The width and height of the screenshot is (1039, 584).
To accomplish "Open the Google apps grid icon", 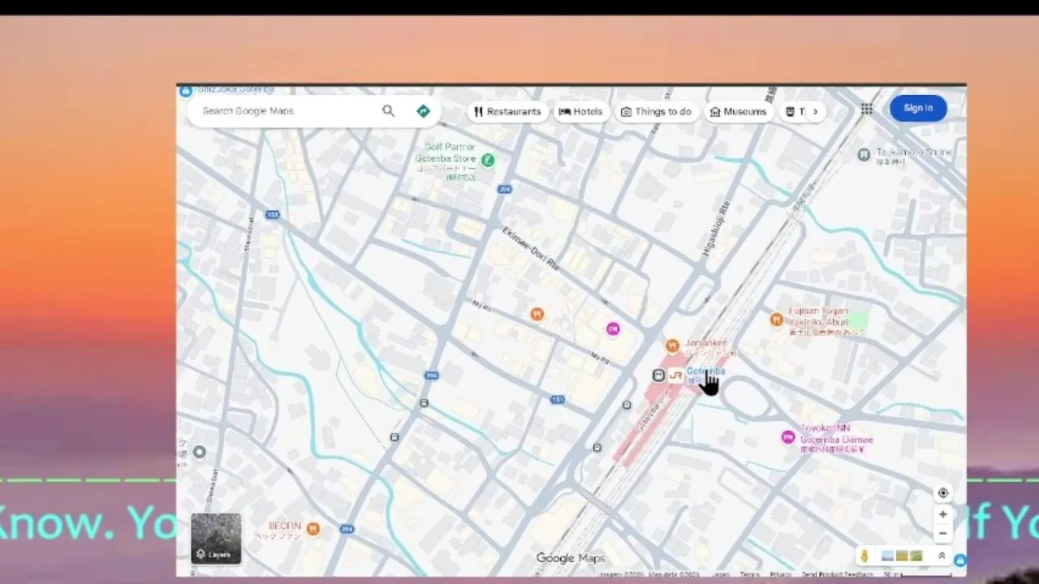I will (867, 109).
